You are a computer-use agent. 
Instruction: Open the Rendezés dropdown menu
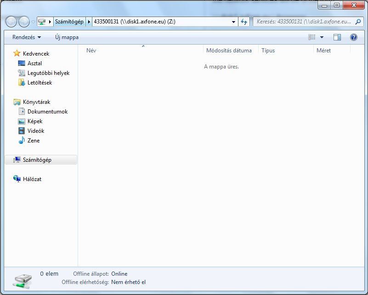(x=27, y=37)
